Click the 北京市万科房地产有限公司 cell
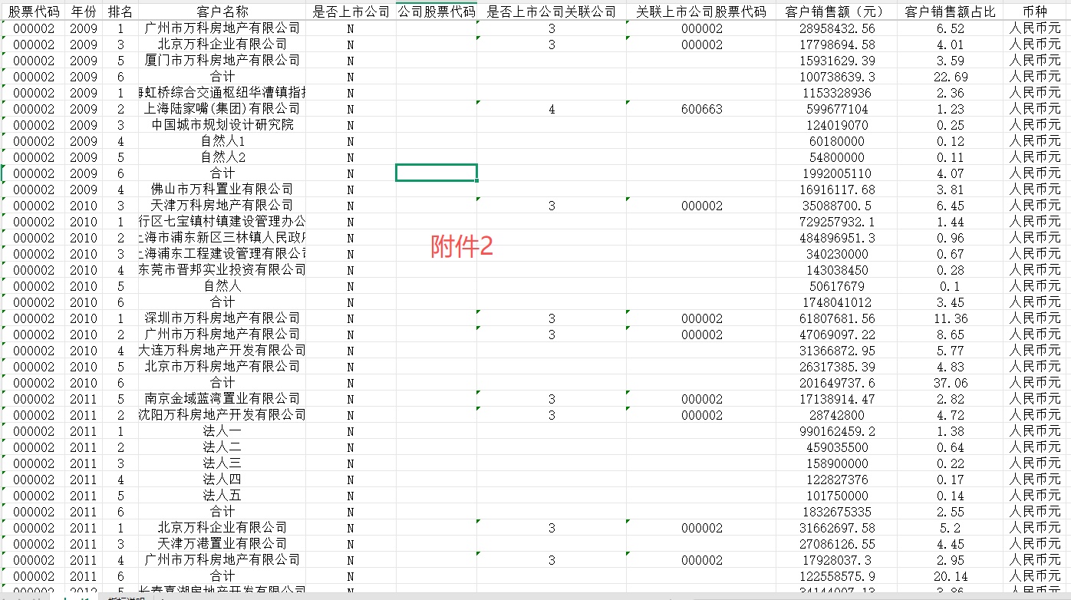The height and width of the screenshot is (600, 1071). [222, 367]
